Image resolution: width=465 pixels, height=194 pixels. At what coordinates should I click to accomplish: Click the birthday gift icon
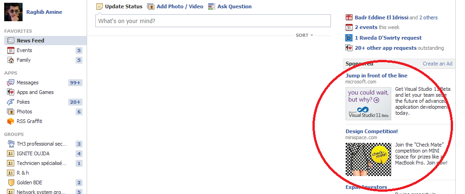point(349,18)
